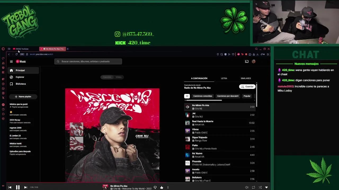Select the All filter chip
339x190 pixels.
[187, 96]
